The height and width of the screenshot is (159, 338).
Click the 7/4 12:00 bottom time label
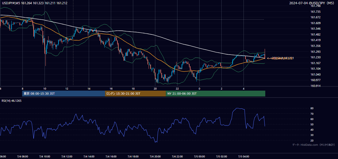(x=66, y=157)
